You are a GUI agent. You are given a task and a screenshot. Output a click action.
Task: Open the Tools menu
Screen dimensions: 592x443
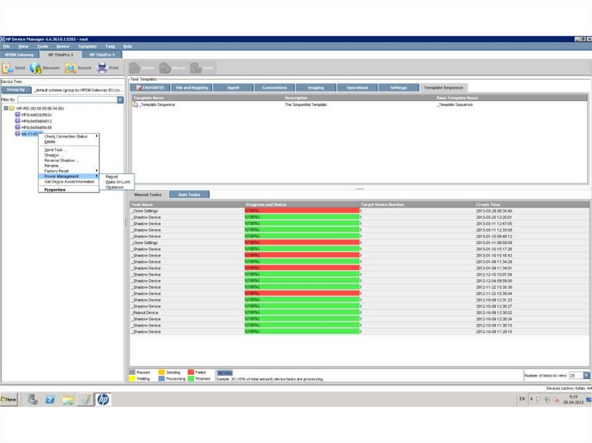point(43,46)
